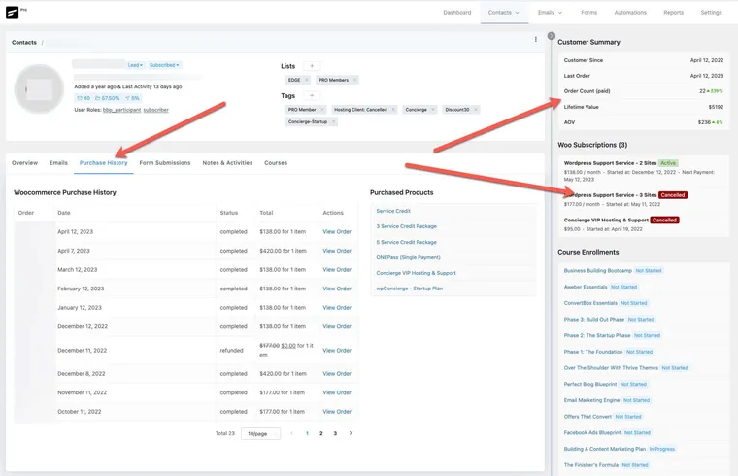Click the subscriber user role link
Screen dimensions: 738x476
click(x=155, y=110)
